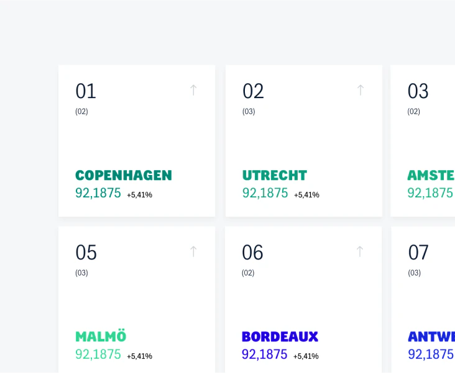Select the MALMÖ city name
The image size is (455, 373).
coord(101,336)
